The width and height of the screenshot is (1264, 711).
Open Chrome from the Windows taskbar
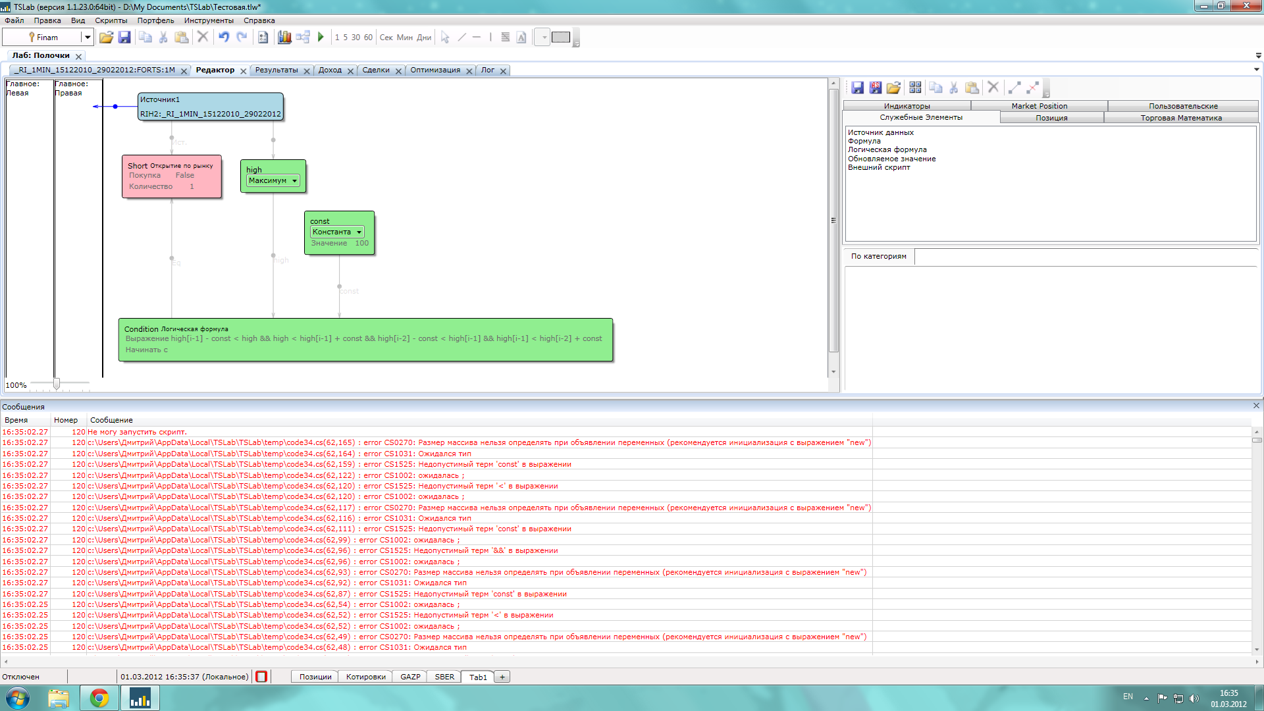[99, 698]
